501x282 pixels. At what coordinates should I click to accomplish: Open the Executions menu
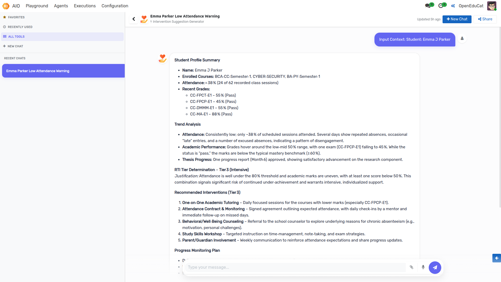85,6
